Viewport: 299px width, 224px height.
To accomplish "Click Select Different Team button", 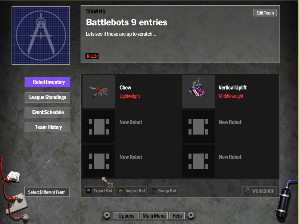I will [x=47, y=192].
